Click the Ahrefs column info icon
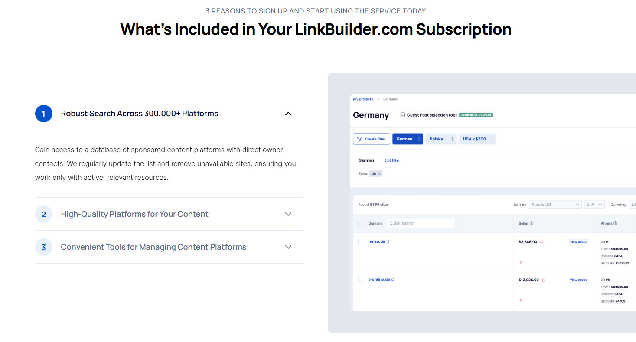 (615, 224)
